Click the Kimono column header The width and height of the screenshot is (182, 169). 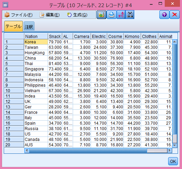(x=132, y=36)
